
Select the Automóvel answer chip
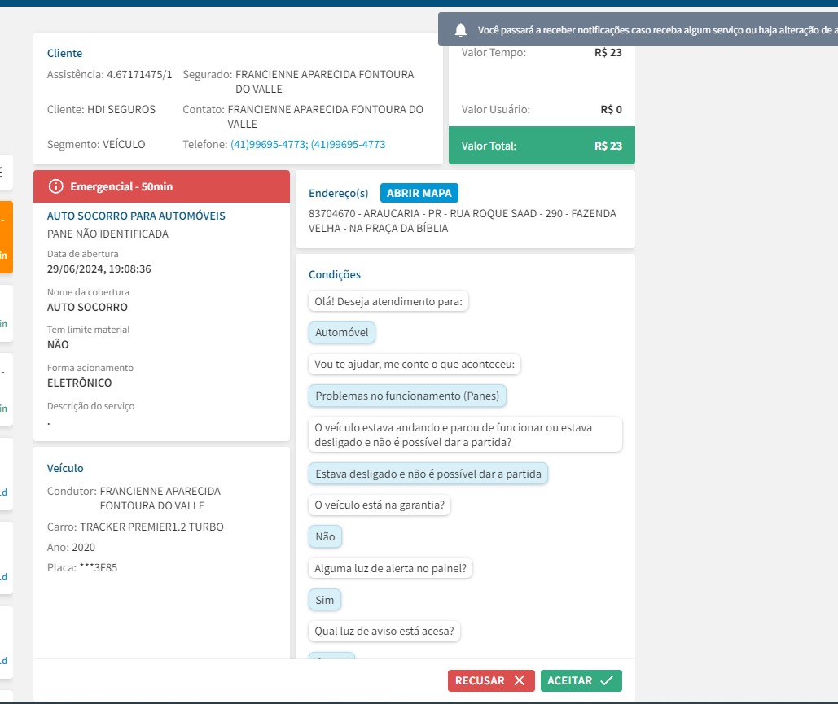tap(342, 332)
